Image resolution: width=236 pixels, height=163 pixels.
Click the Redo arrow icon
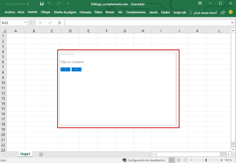[x=58, y=4]
